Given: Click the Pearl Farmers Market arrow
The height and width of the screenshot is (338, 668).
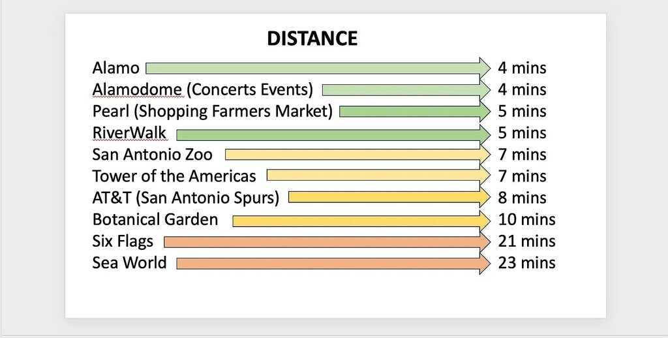Looking at the screenshot, I should tap(415, 112).
